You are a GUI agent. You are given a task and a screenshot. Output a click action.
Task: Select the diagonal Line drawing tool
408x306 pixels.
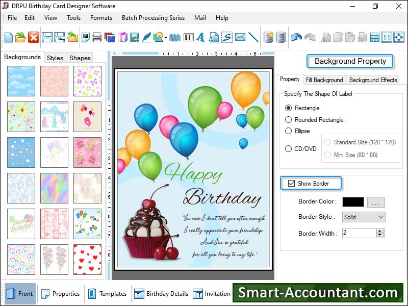(x=253, y=37)
